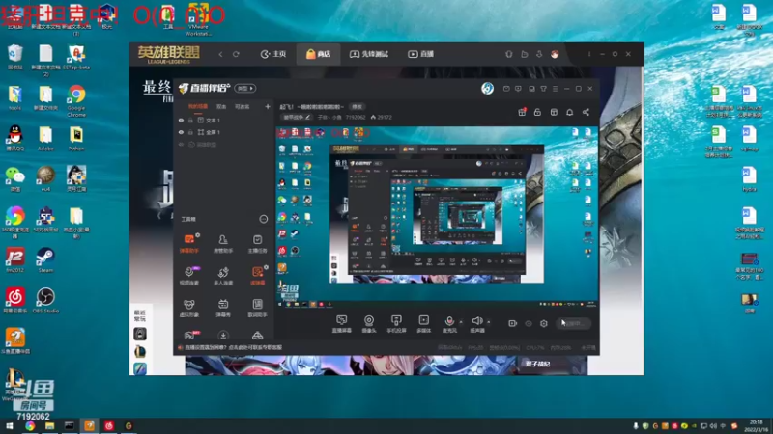
Task: Open the 视频连麦 tool icon
Action: pyautogui.click(x=188, y=276)
